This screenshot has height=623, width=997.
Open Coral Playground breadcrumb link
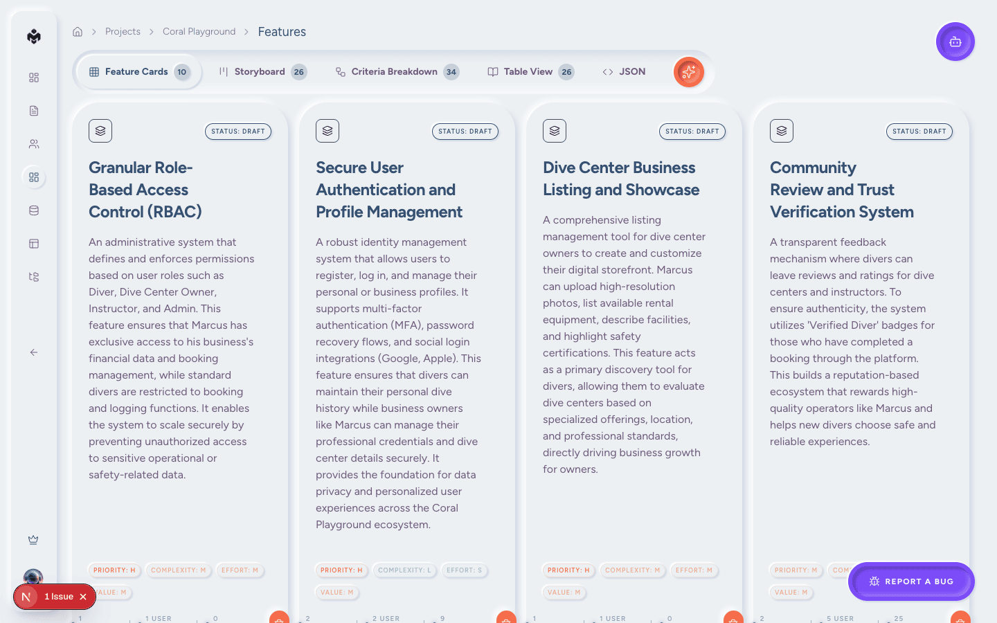pyautogui.click(x=199, y=32)
